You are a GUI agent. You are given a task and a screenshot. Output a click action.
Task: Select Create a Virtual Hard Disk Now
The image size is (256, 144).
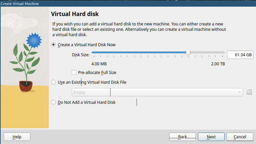(54, 45)
